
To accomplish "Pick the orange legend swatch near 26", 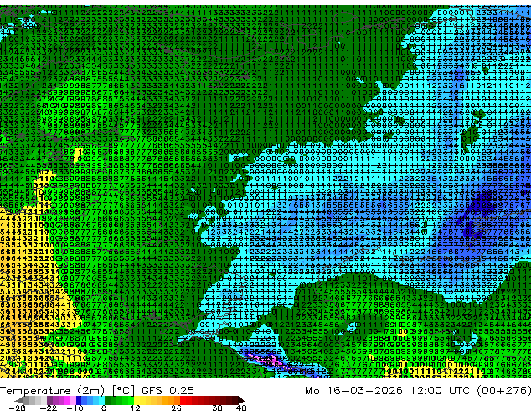I will pos(177,400).
